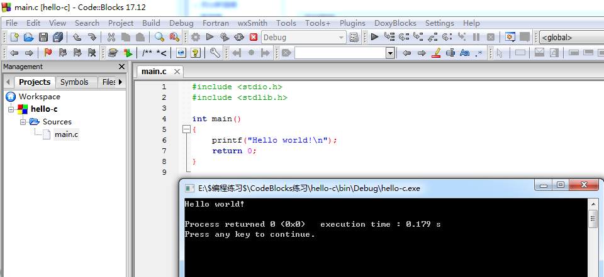The height and width of the screenshot is (277, 604).
Task: Click "Press any key to continue." console text
Action: pos(250,234)
